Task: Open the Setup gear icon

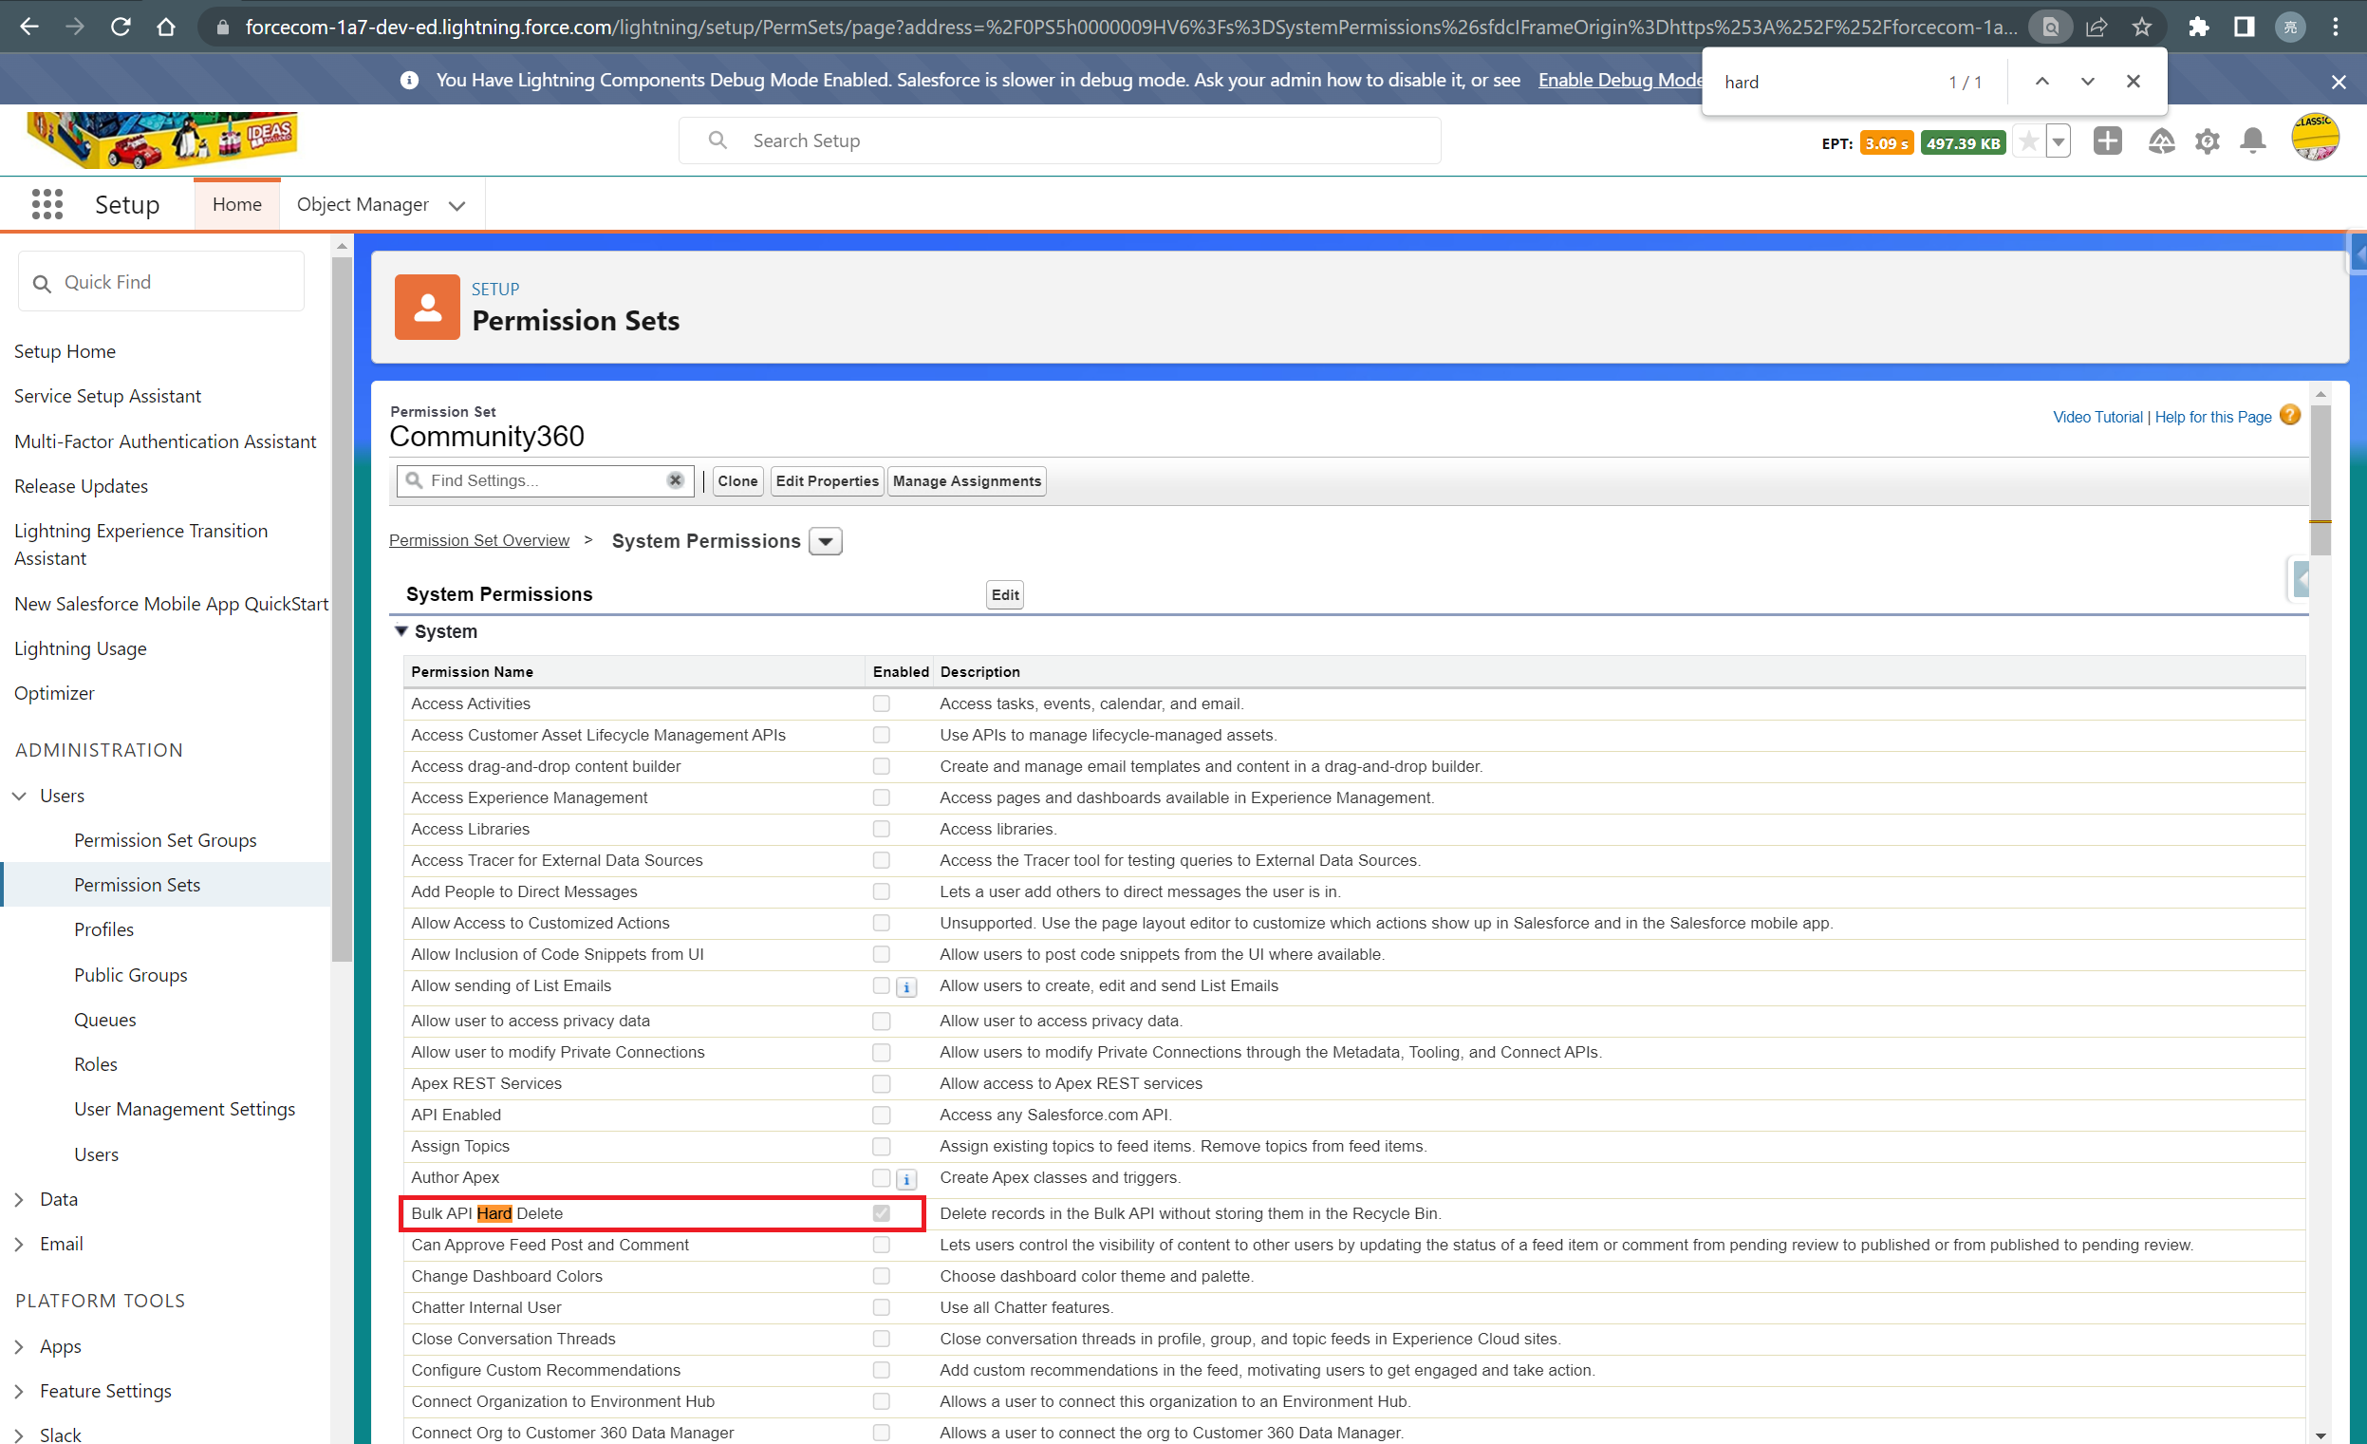Action: point(2207,141)
